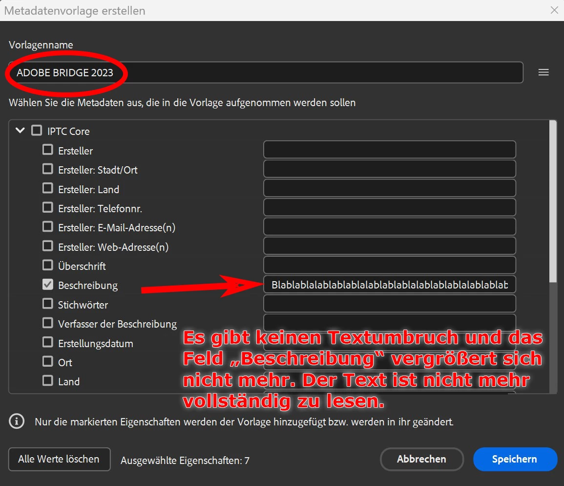Save the template with Speichern

515,459
